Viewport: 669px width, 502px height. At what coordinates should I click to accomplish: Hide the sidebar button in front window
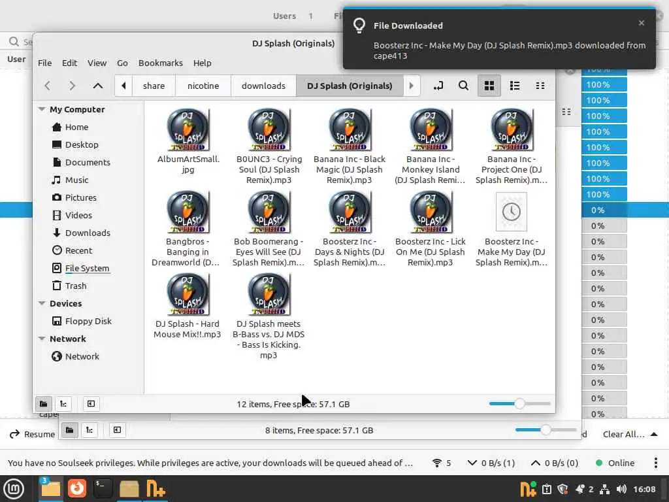point(91,404)
